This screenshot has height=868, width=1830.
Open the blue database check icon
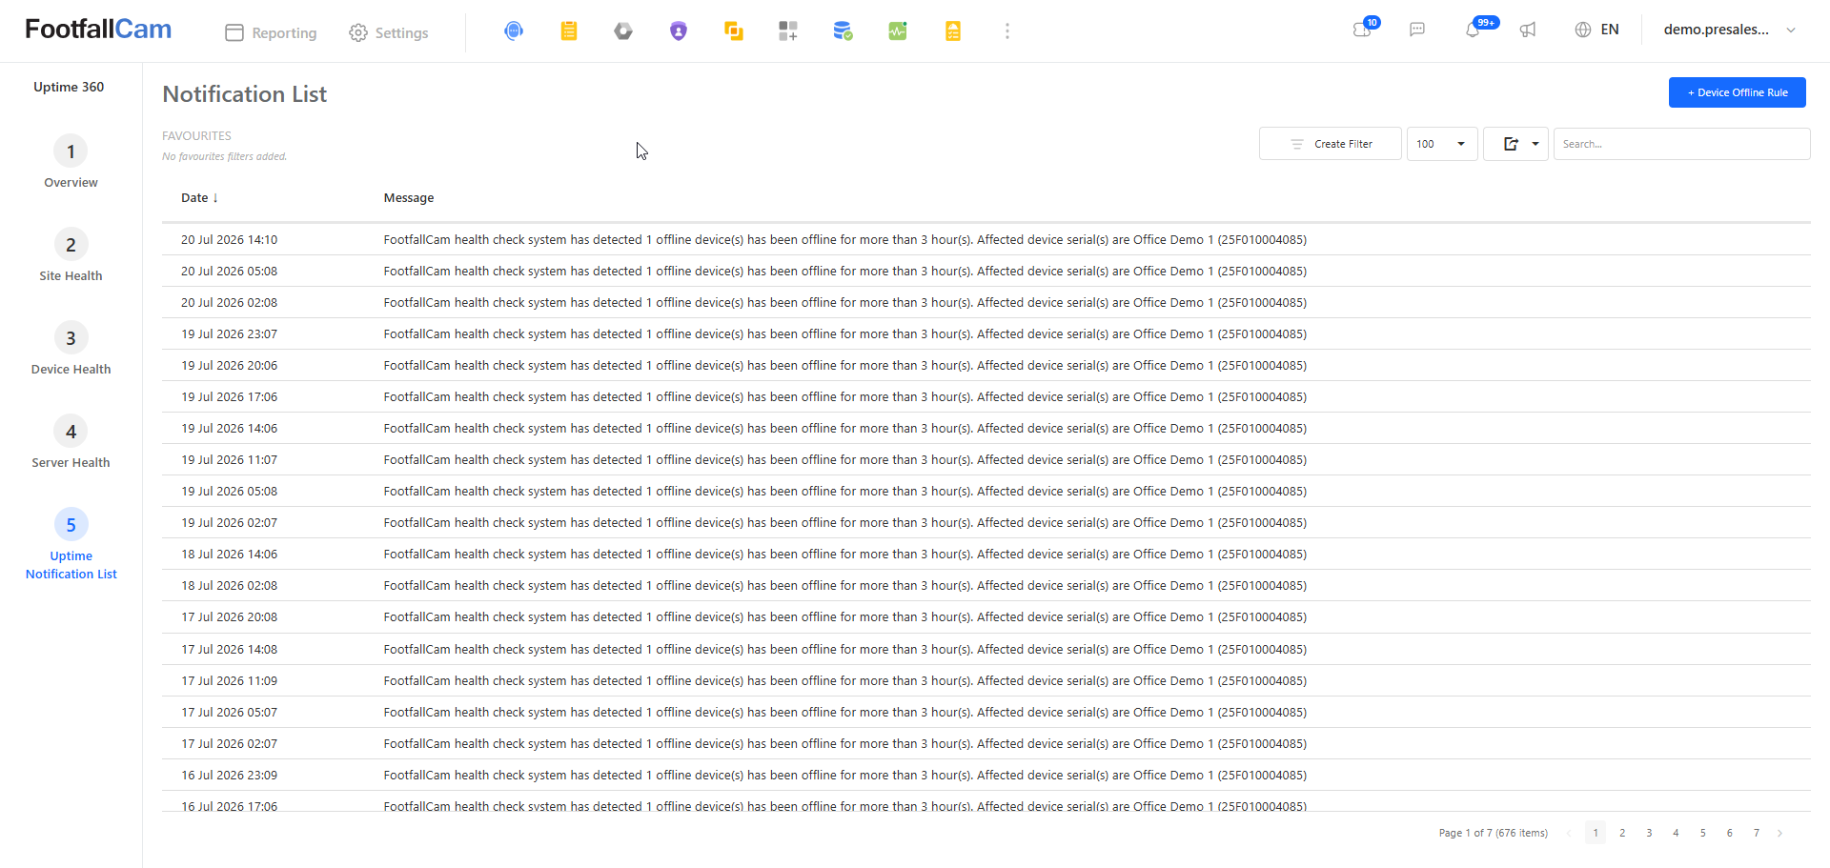pyautogui.click(x=843, y=31)
